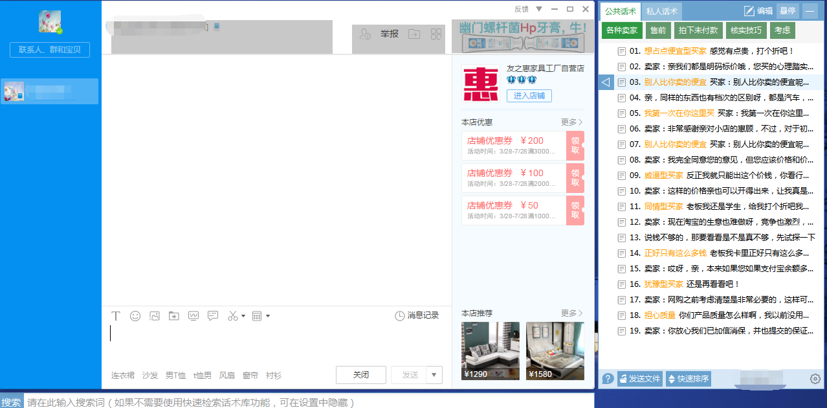The height and width of the screenshot is (408, 827).
Task: Click the send file folder icon
Action: point(173,316)
